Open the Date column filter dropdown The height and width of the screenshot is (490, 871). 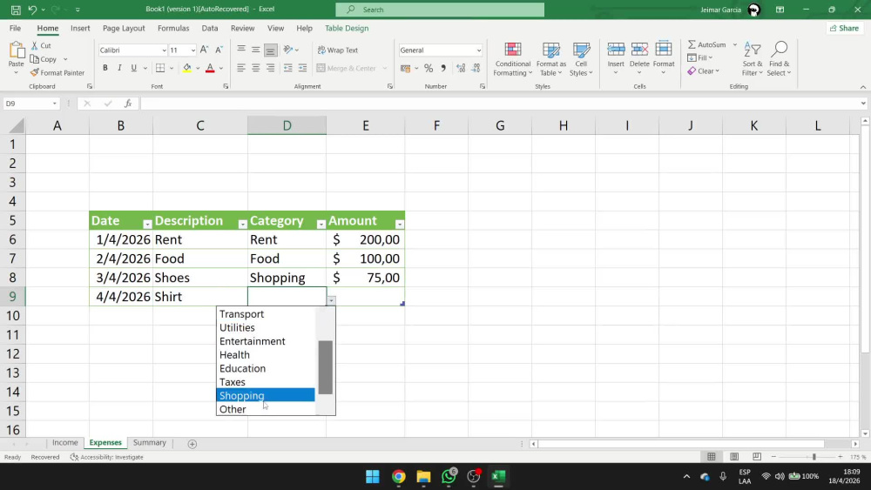pyautogui.click(x=147, y=225)
